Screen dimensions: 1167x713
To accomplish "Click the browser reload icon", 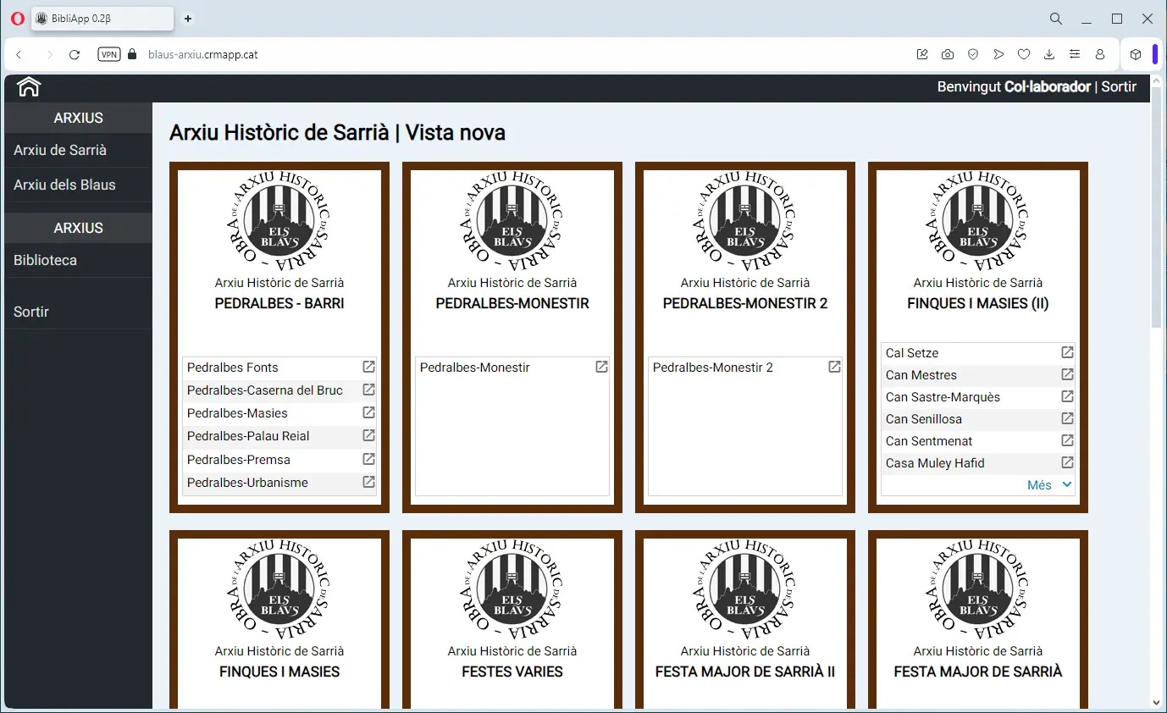I will [x=75, y=54].
